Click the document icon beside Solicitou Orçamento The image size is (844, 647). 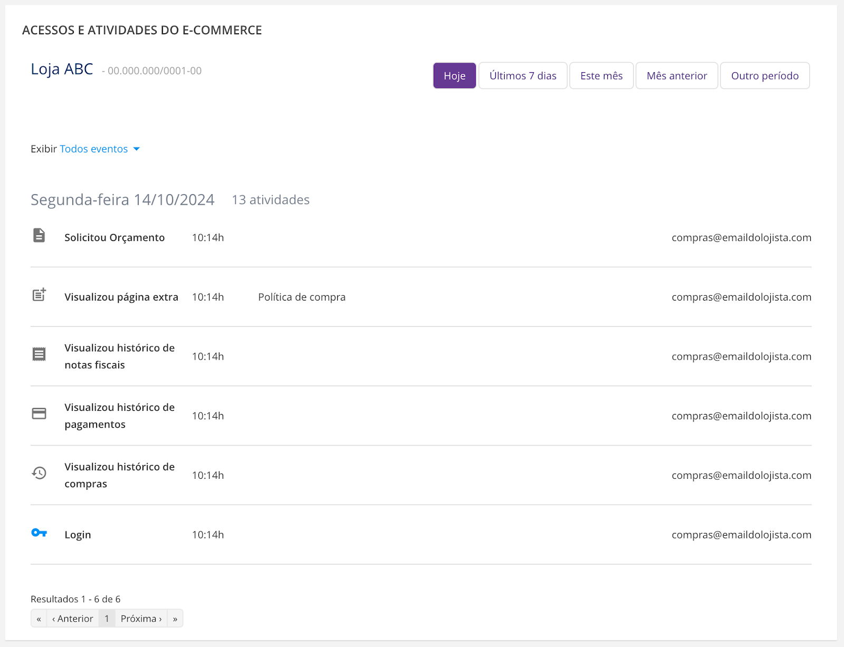(39, 235)
